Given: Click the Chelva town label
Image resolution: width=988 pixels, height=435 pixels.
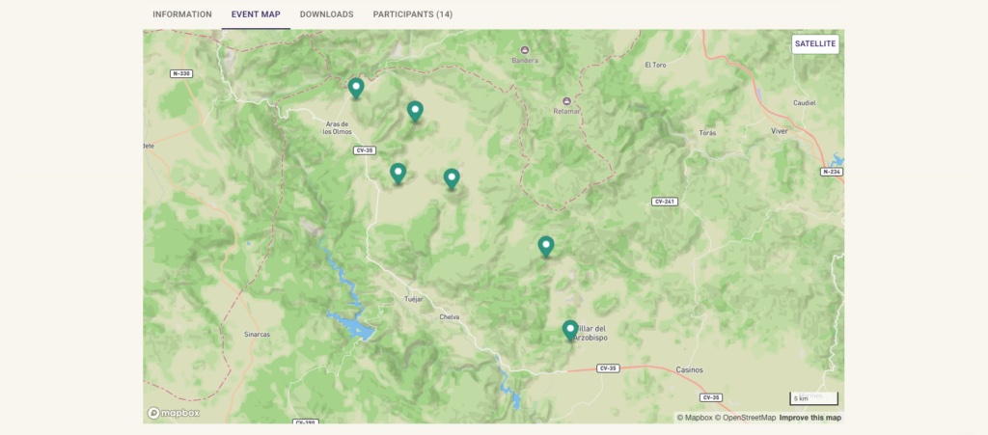Looking at the screenshot, I should click(450, 317).
